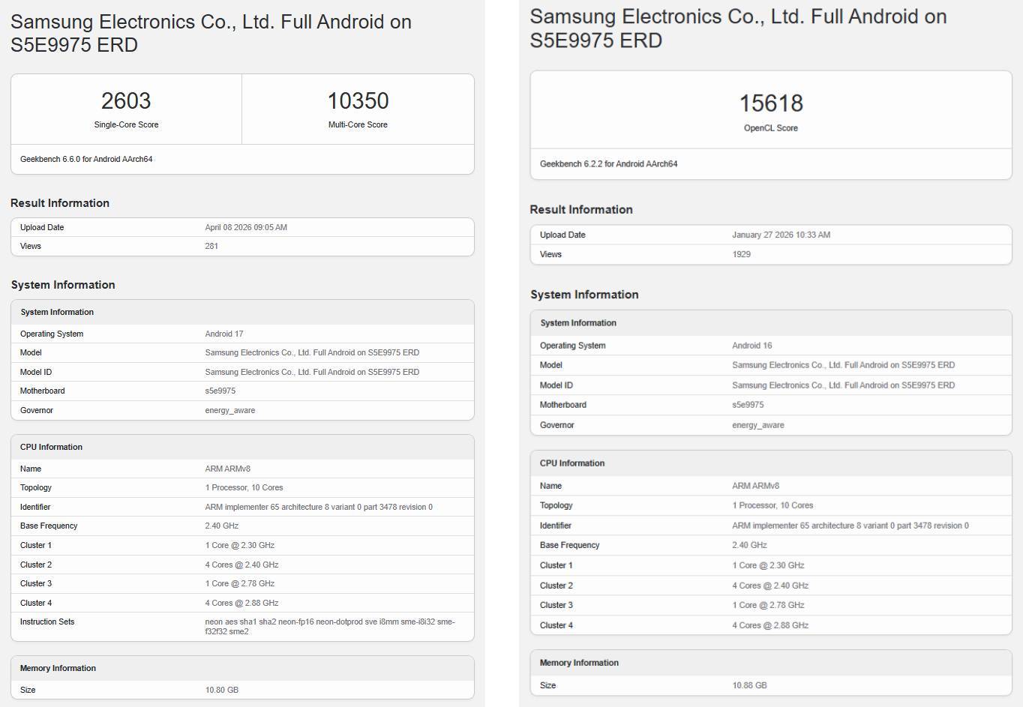
Task: Click the 'January 27 2026 10:33 AM' upload date
Action: coord(781,235)
